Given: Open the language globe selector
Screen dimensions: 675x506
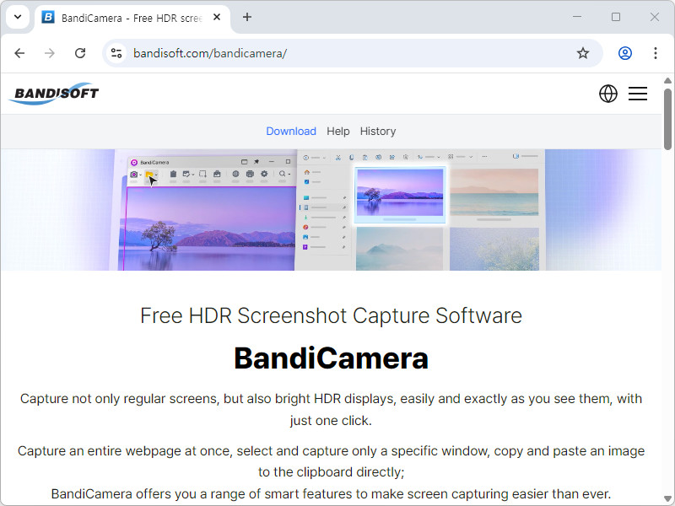Looking at the screenshot, I should tap(607, 94).
